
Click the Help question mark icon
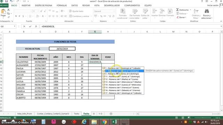202,1
